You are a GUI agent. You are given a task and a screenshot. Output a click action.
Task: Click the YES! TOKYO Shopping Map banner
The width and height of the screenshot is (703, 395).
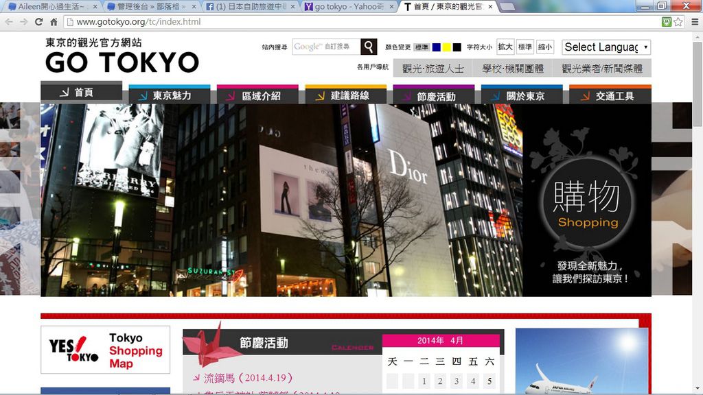coord(105,350)
